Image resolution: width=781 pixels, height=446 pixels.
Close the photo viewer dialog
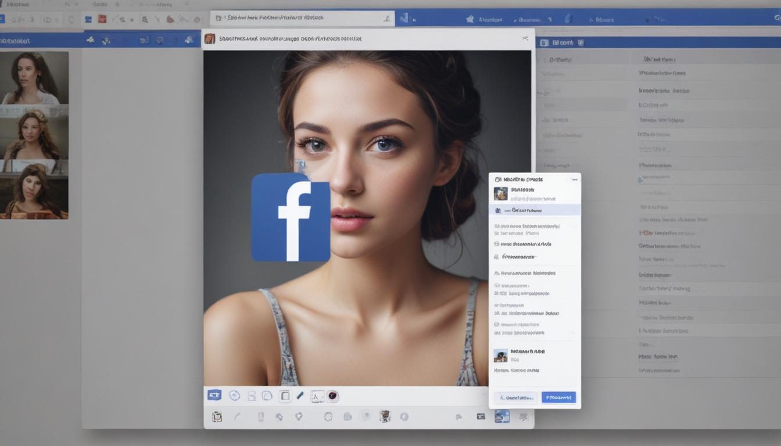click(525, 38)
